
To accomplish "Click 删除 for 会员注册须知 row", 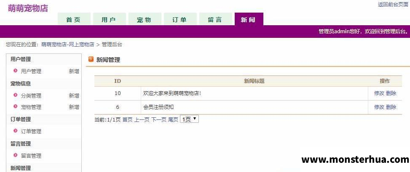I will [391, 107].
